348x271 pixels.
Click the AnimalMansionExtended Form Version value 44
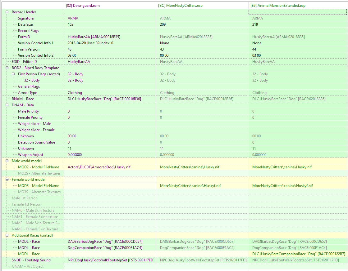[x=254, y=49]
